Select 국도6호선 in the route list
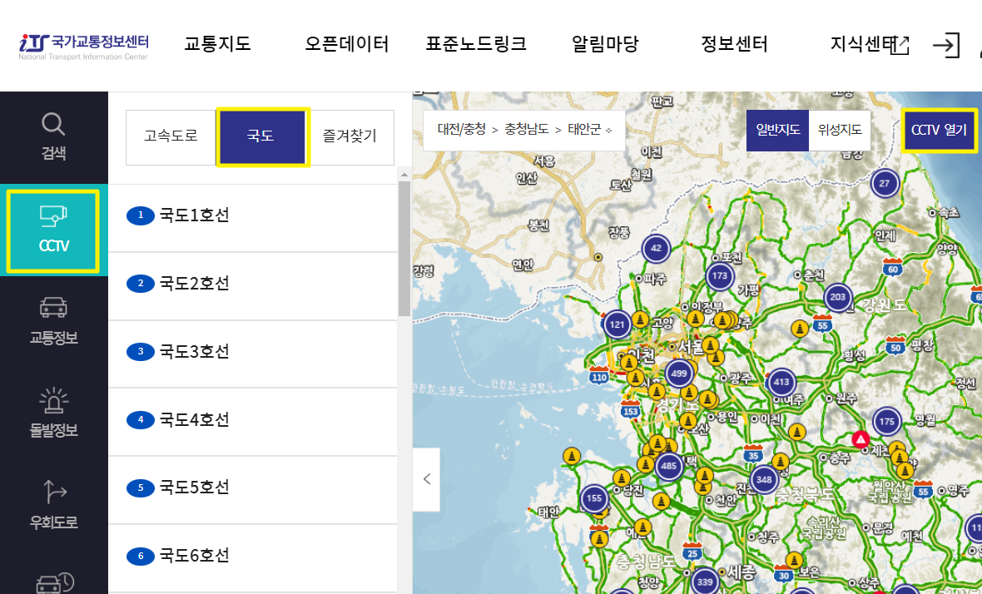This screenshot has height=594, width=982. pyautogui.click(x=253, y=558)
